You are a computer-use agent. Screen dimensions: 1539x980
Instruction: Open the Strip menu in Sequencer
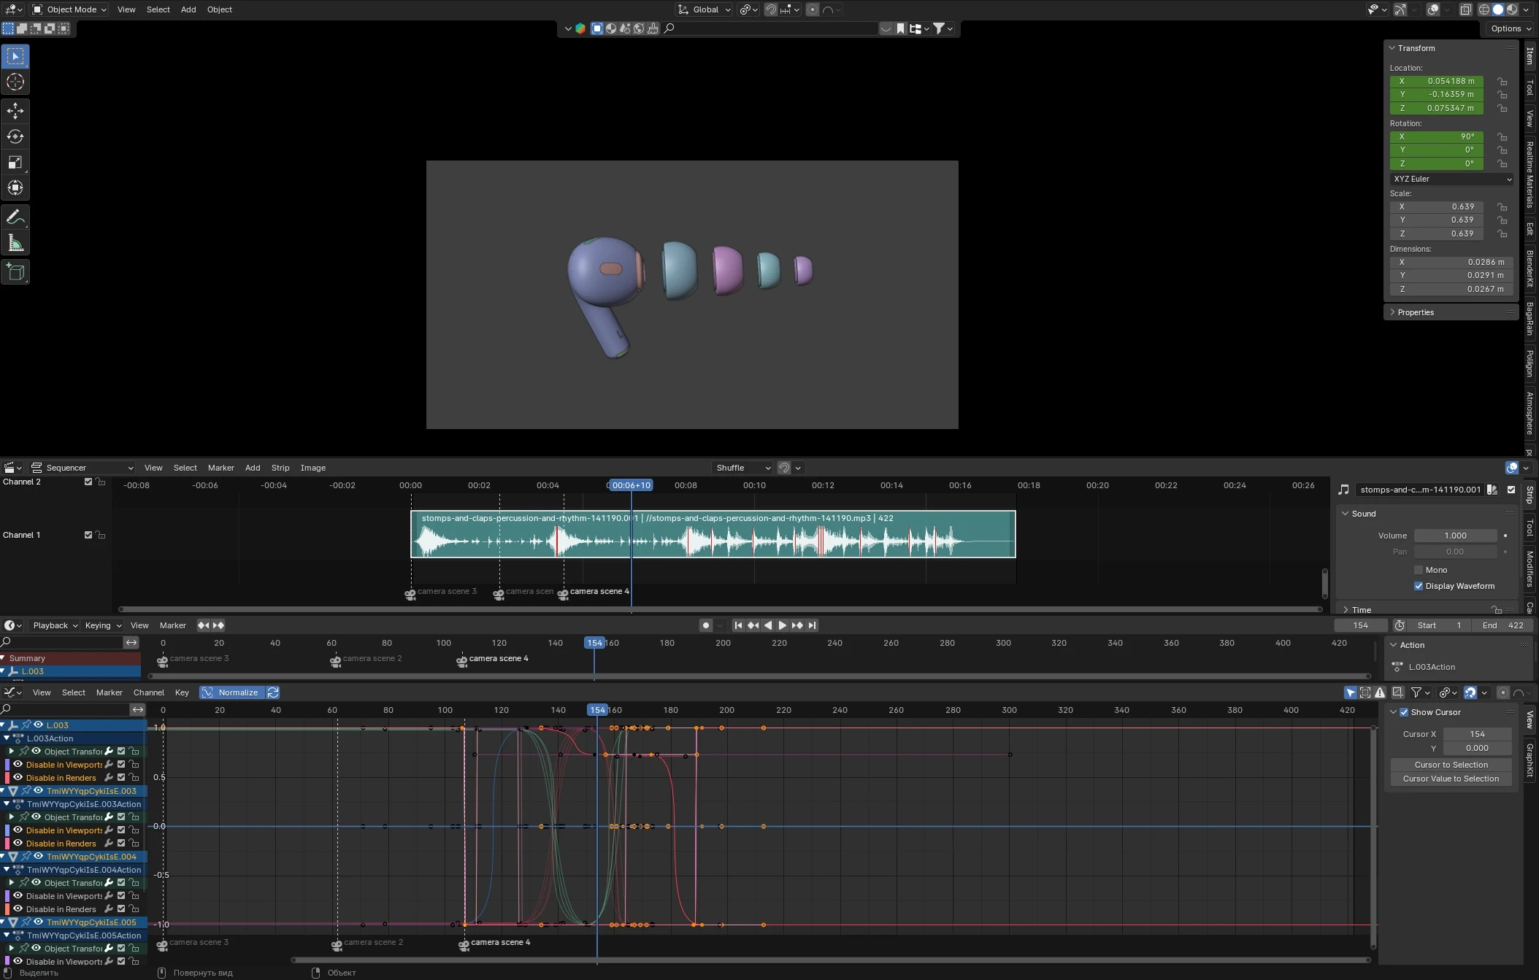(280, 468)
